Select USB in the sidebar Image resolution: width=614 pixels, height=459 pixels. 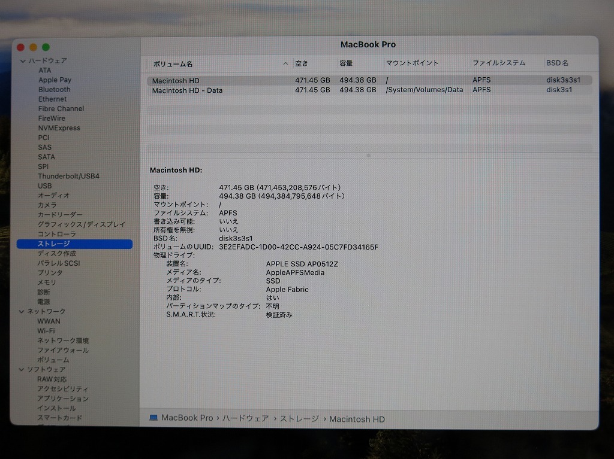pos(44,186)
